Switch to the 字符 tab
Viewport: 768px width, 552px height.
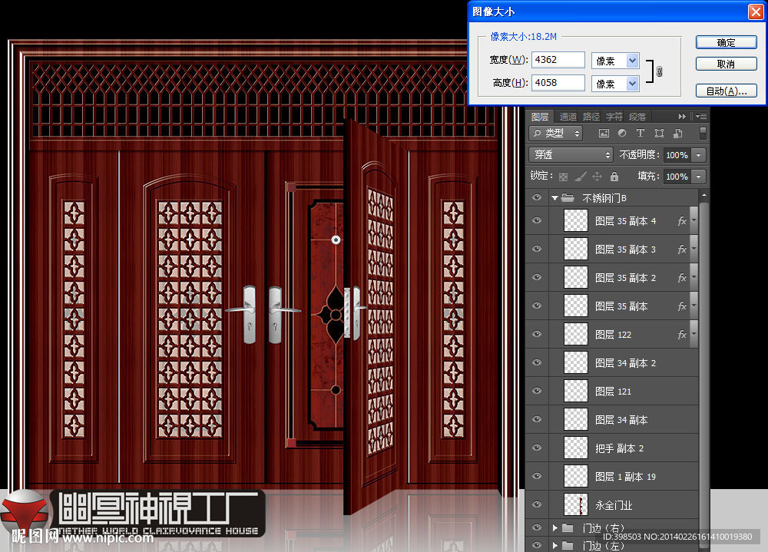click(x=614, y=117)
